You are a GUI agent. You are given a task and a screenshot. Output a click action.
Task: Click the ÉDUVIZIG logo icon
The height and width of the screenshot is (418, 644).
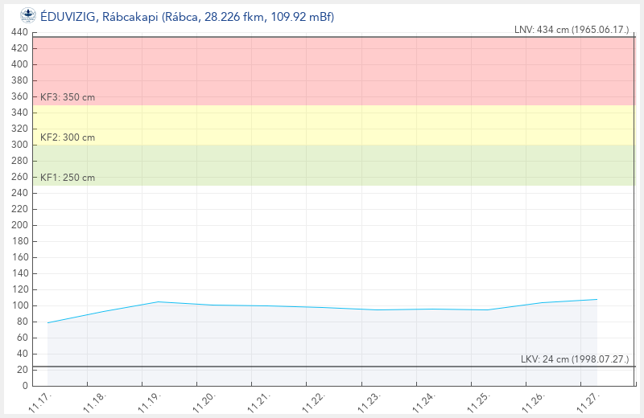(x=27, y=15)
